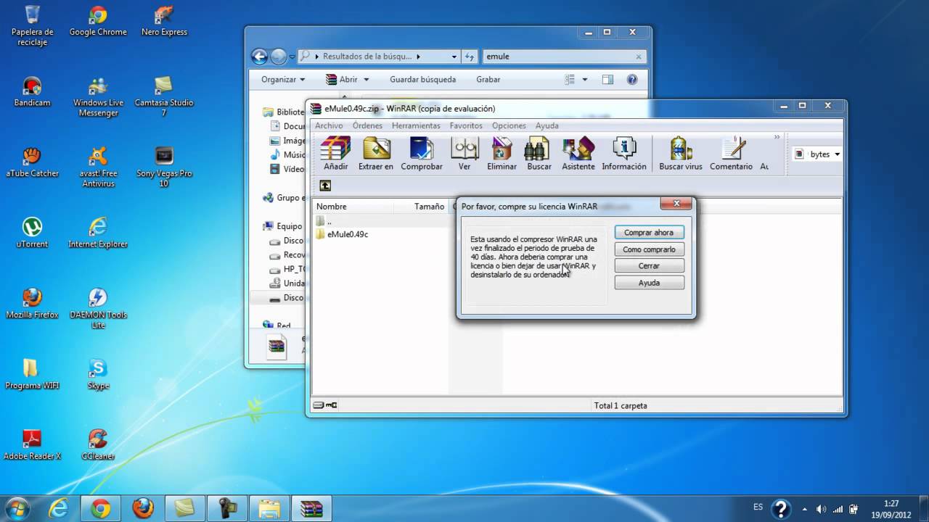Select DAEMON Tools Lite desktop icon
Viewport: 929px width, 522px height.
click(x=98, y=308)
